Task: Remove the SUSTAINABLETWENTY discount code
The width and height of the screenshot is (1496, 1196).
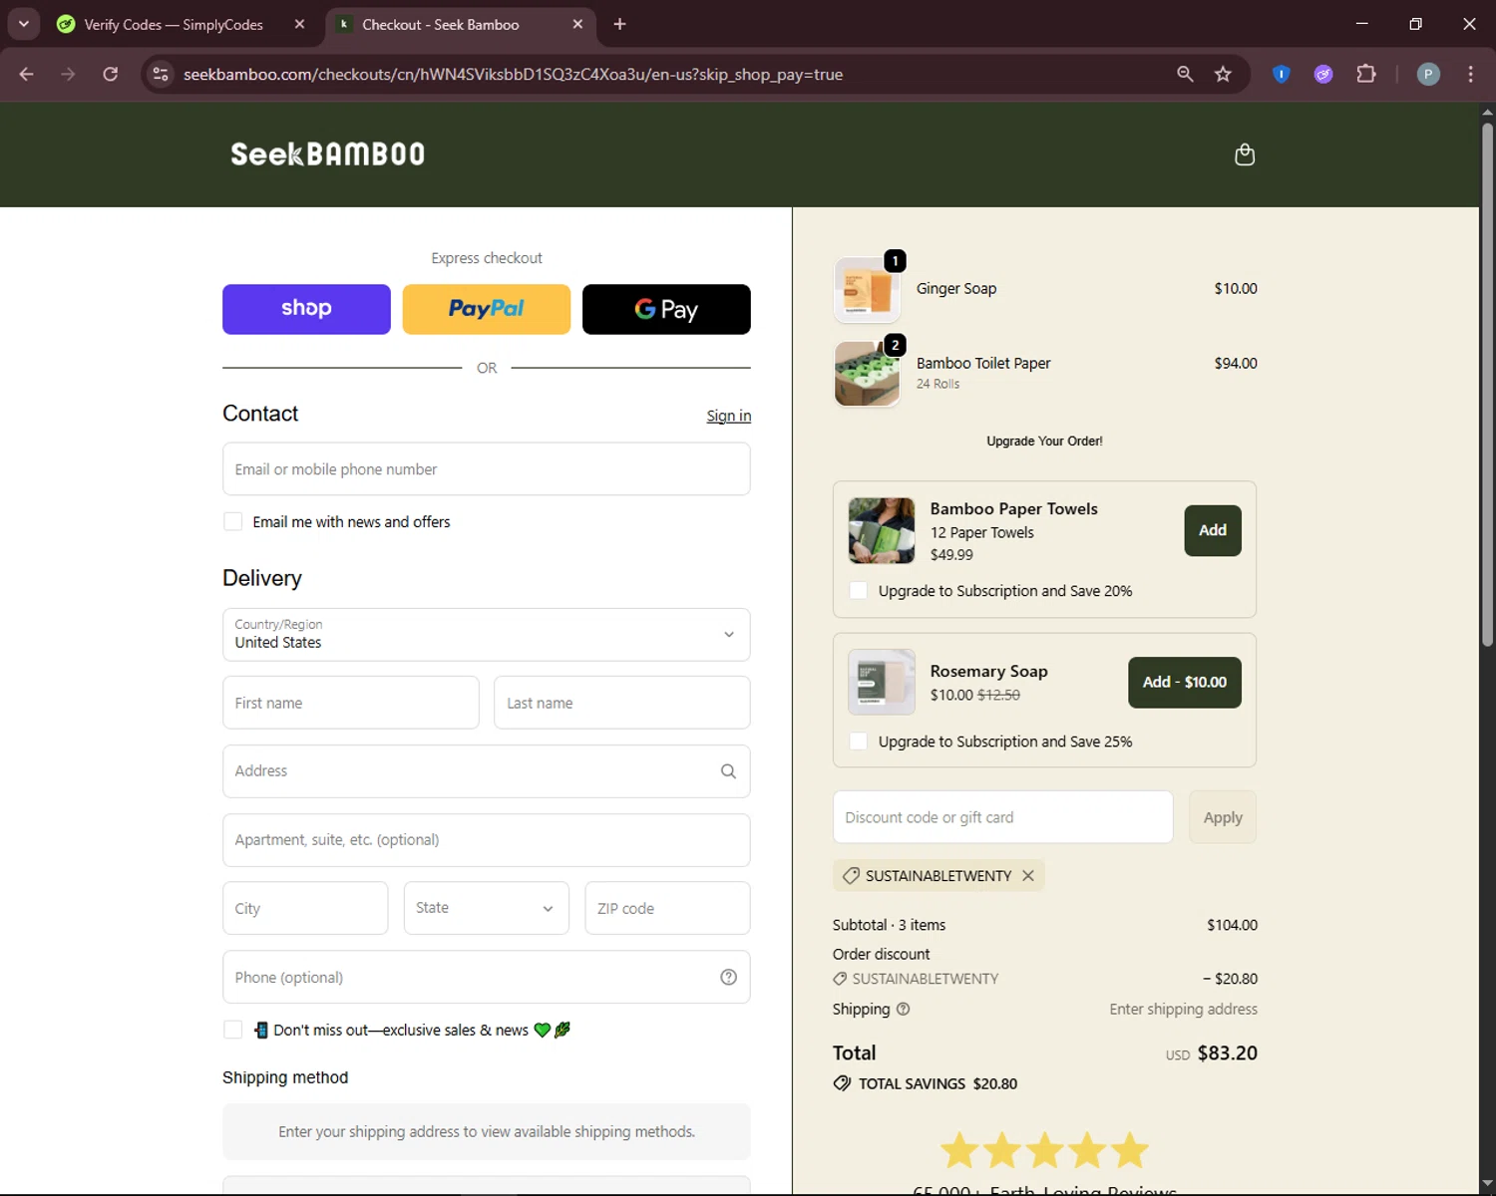Action: click(x=1028, y=875)
